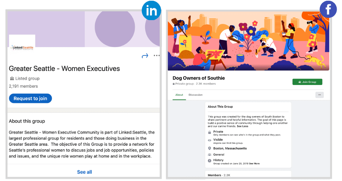The width and height of the screenshot is (342, 181).
Task: Click the Listed group icon
Action: [12, 79]
